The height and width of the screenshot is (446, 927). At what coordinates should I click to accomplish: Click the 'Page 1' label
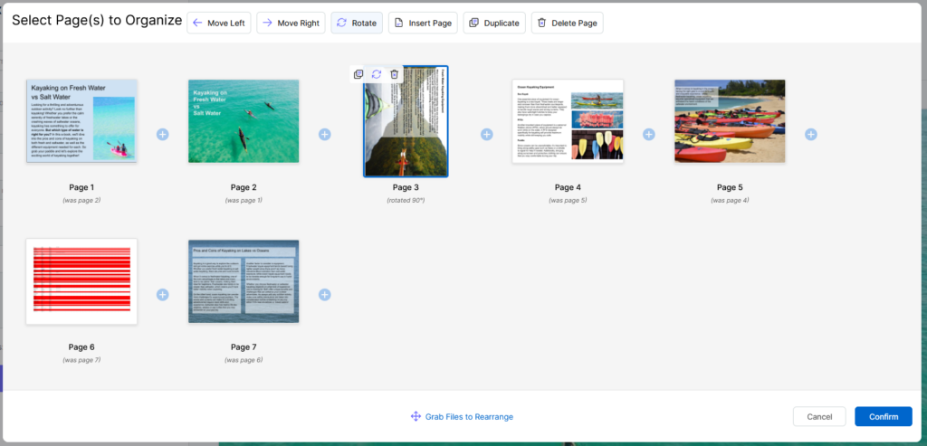tap(81, 187)
